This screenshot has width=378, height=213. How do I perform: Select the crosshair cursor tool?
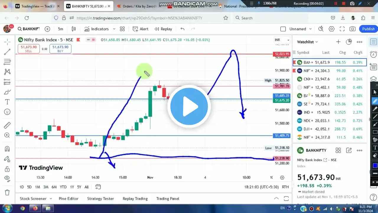click(7, 42)
